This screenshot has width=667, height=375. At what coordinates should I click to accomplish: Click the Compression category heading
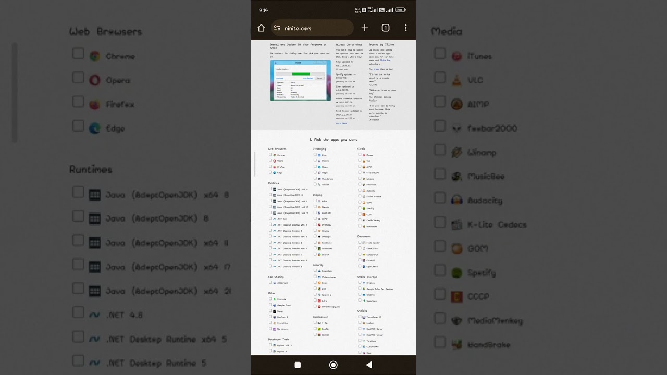click(x=320, y=317)
